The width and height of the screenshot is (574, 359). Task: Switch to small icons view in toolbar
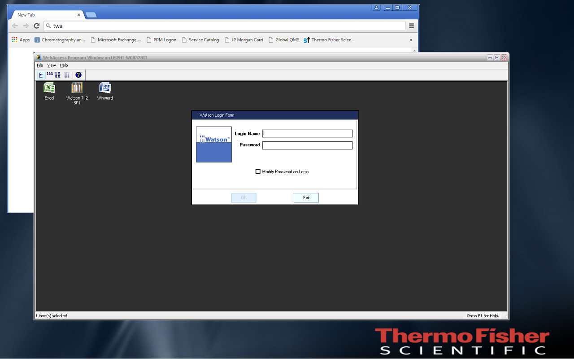57,75
